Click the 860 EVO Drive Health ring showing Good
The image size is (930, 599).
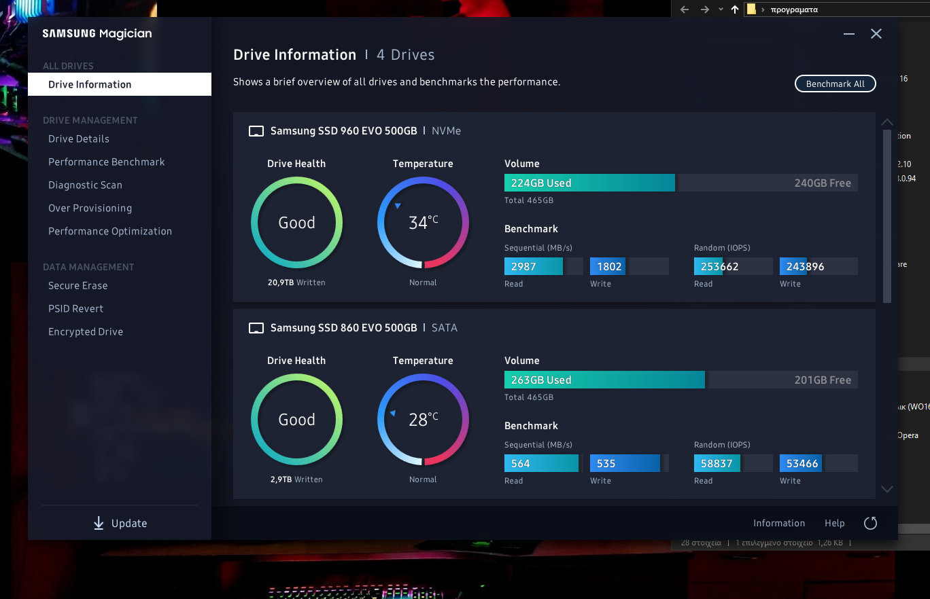tap(296, 420)
